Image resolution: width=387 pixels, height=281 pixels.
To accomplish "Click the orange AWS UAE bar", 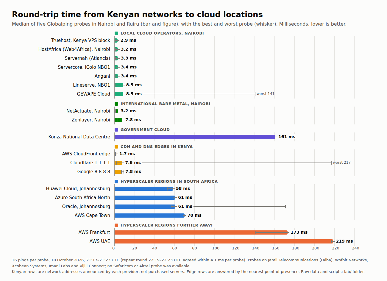I will (x=224, y=241).
